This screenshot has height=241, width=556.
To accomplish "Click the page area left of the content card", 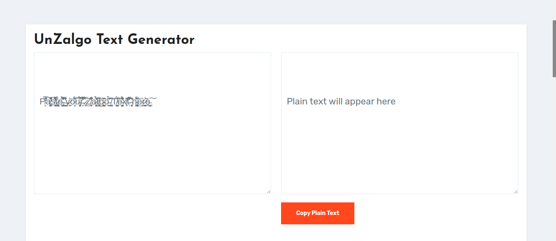I will 12,122.
